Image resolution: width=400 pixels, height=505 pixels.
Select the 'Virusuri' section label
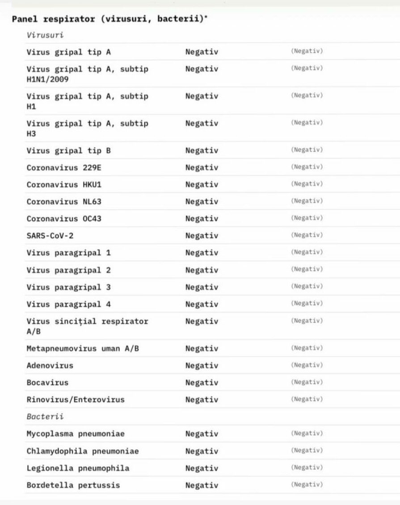pos(45,35)
